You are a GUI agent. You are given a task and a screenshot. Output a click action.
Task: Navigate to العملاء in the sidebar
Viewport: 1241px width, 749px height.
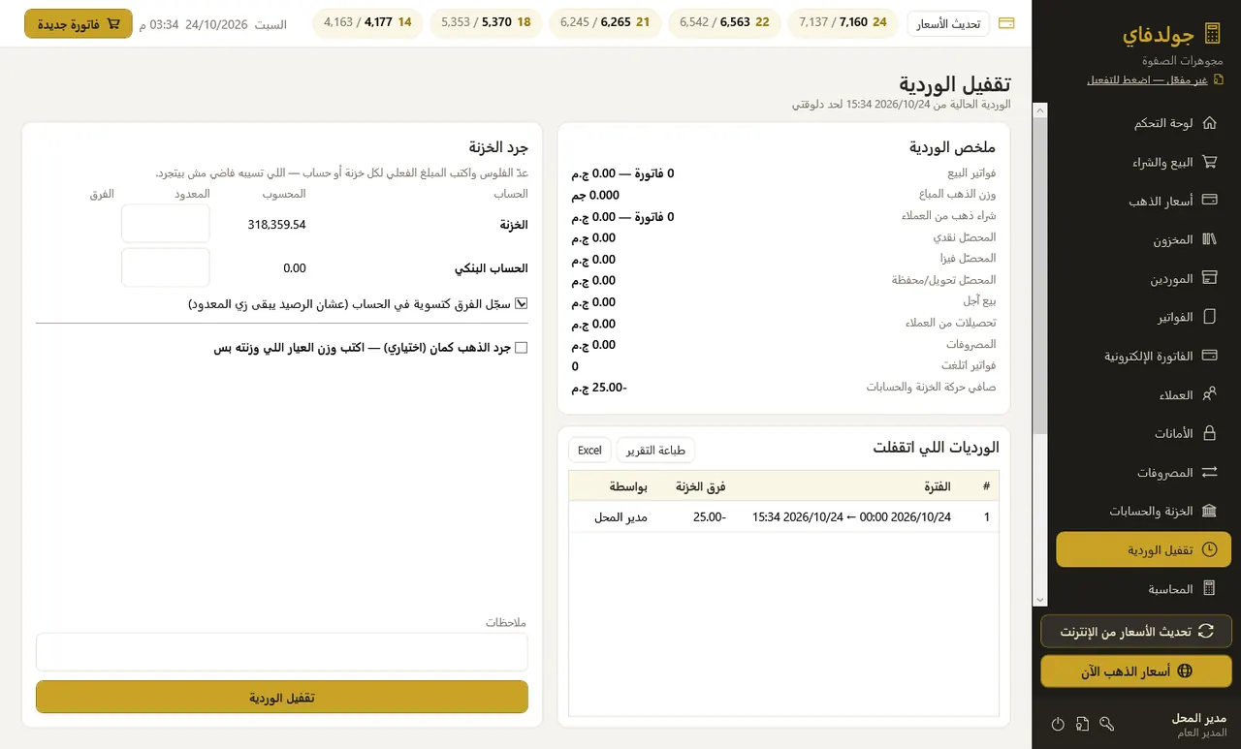point(1143,394)
